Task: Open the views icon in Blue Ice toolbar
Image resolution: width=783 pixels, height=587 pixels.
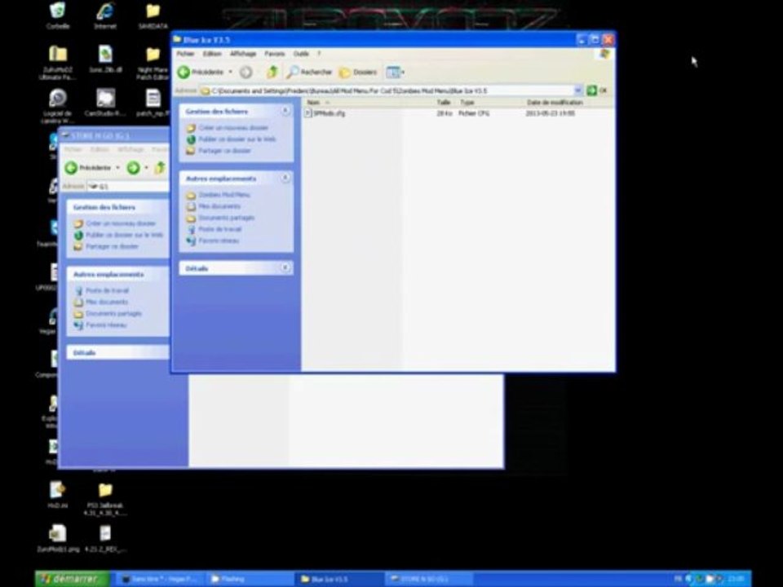Action: (392, 73)
